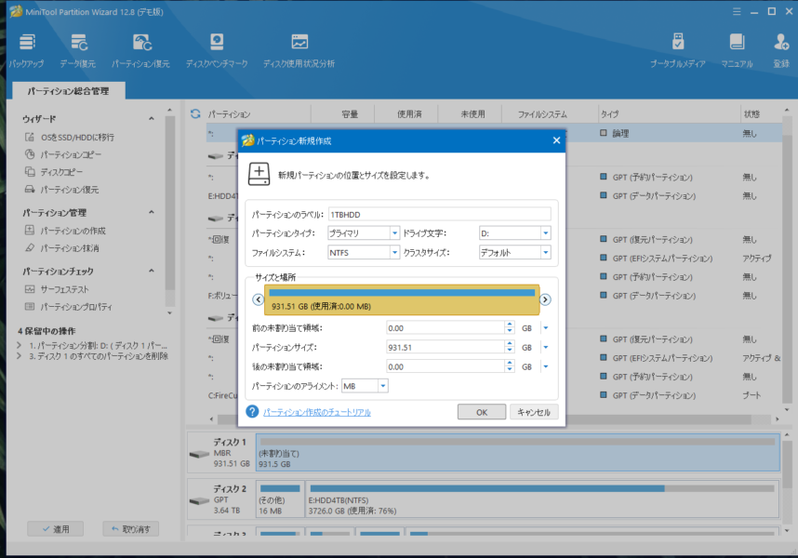Sort by Used (使用済) column
Screen dimensions: 798x558
(x=409, y=114)
